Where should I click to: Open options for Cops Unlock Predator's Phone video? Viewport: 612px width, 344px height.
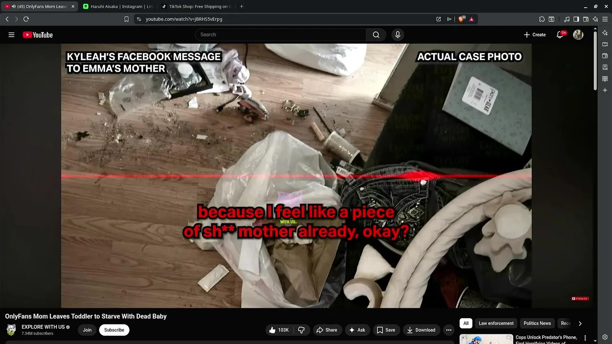[x=585, y=338]
